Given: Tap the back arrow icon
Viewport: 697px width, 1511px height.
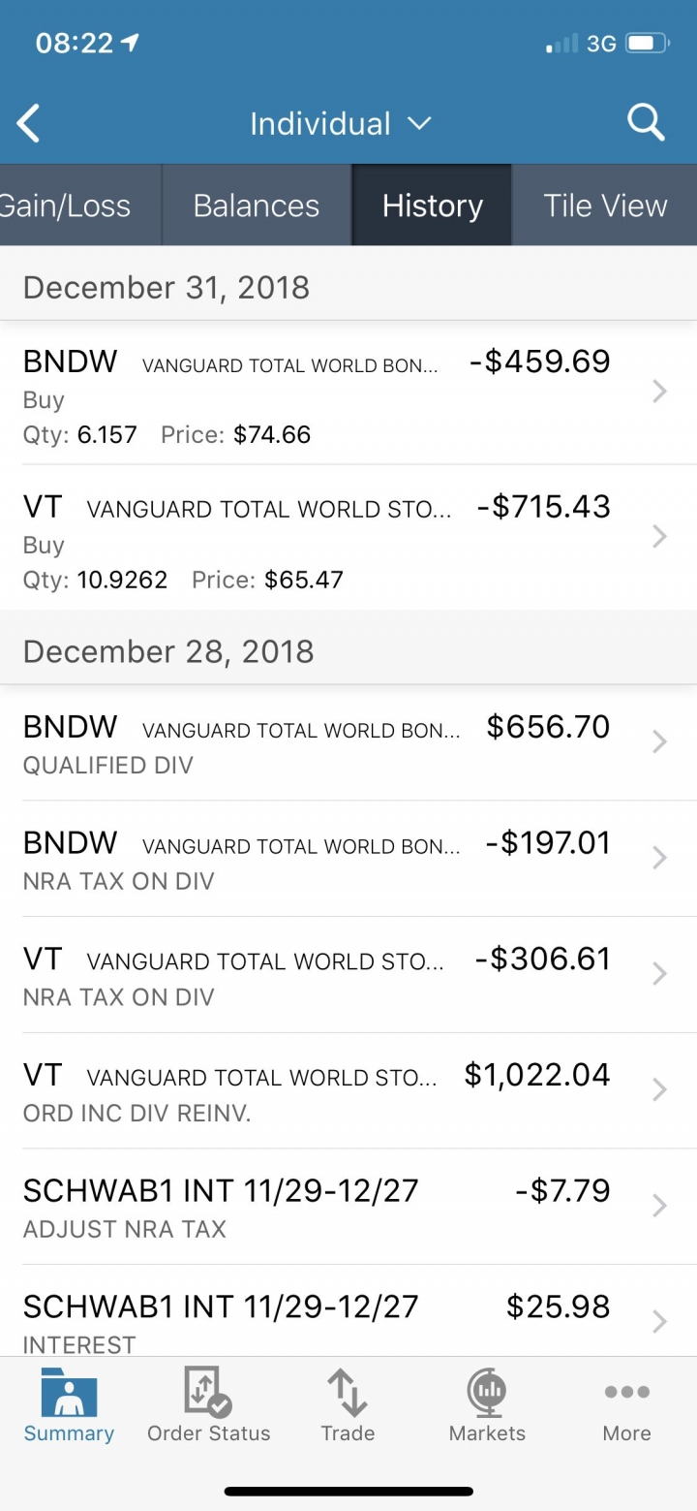Looking at the screenshot, I should tap(29, 124).
